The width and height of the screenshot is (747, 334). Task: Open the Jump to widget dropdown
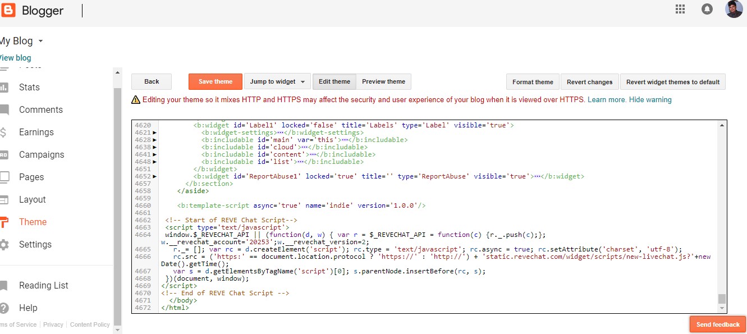[x=277, y=81]
